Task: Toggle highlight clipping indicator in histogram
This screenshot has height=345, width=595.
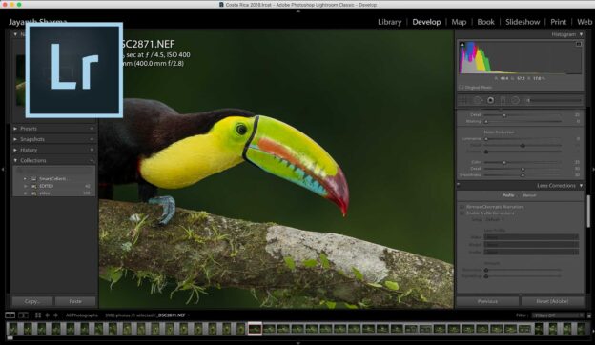Action: click(x=578, y=45)
